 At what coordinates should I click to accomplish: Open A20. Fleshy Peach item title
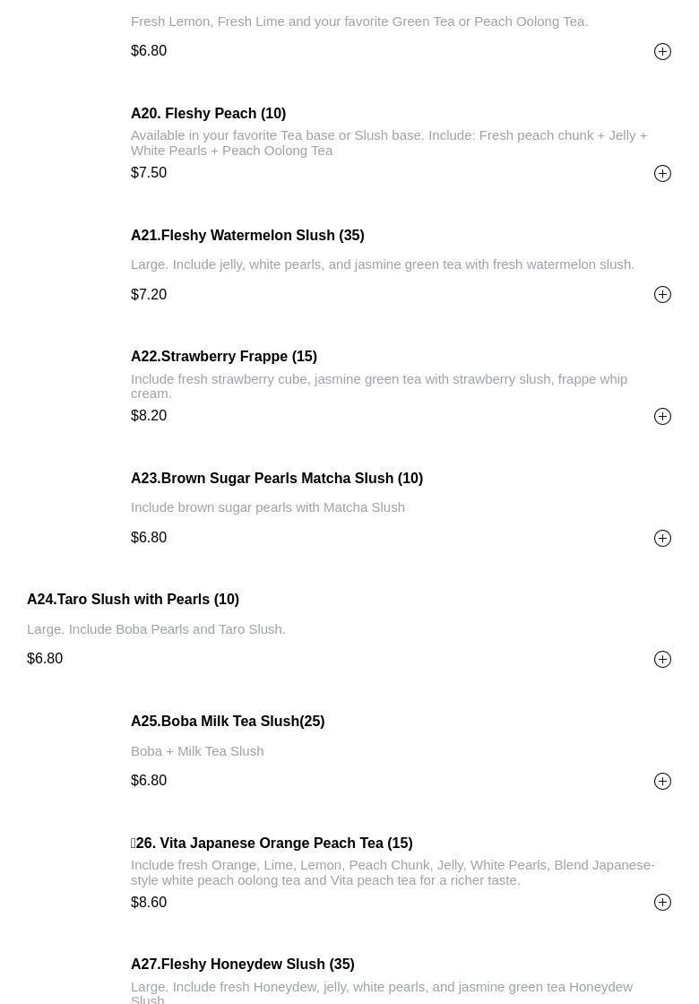click(208, 114)
